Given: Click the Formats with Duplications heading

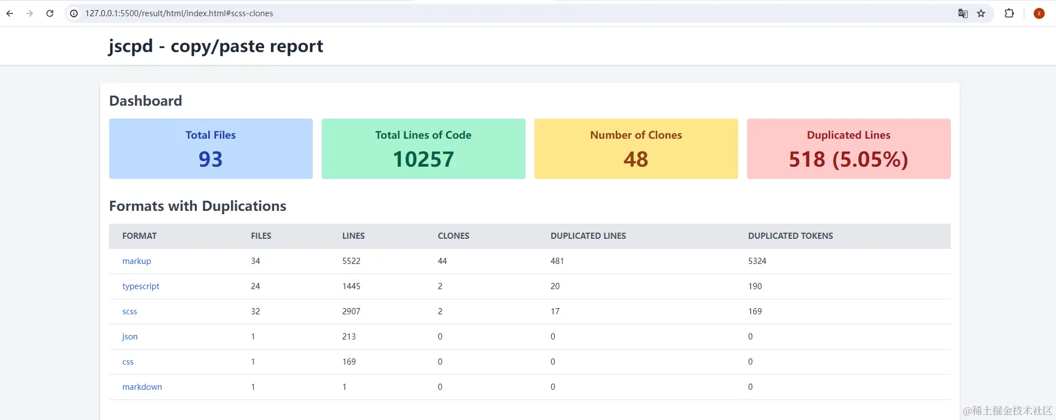Looking at the screenshot, I should [x=198, y=206].
